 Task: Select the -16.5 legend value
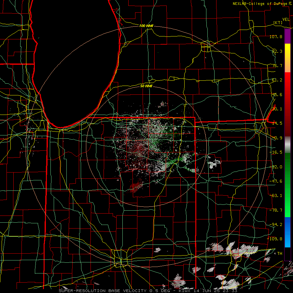pyautogui.click(x=276, y=152)
